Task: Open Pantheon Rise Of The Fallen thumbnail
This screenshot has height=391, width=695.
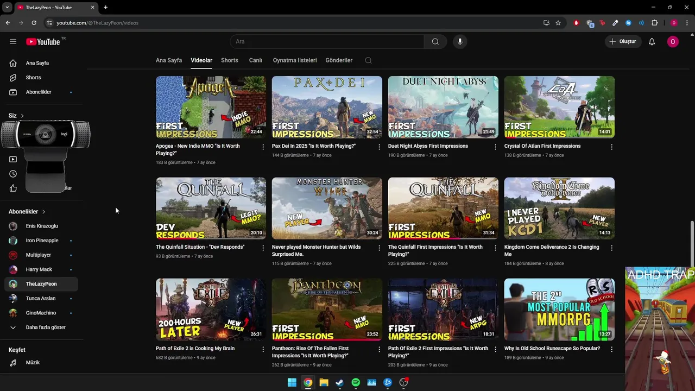Action: (x=327, y=310)
